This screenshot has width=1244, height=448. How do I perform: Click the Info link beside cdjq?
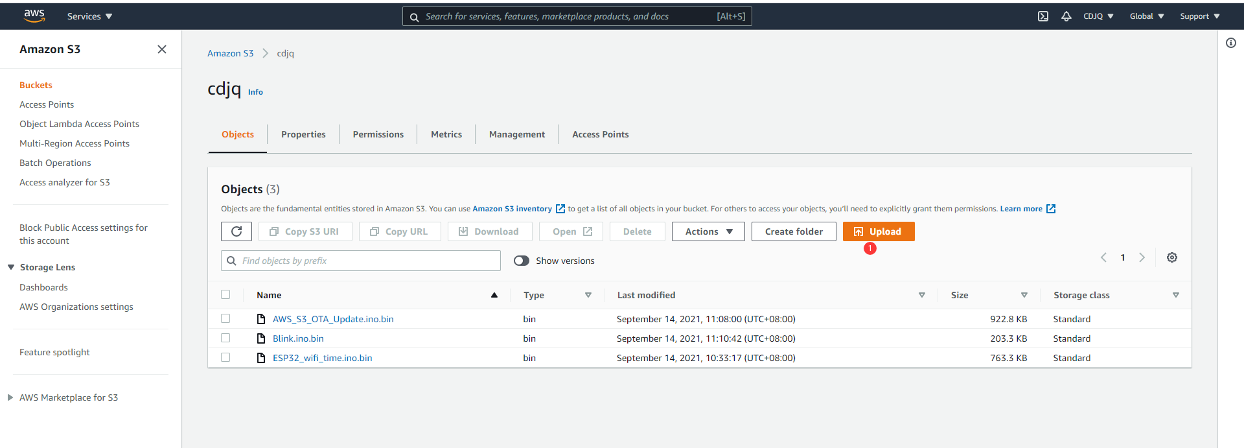click(x=255, y=92)
